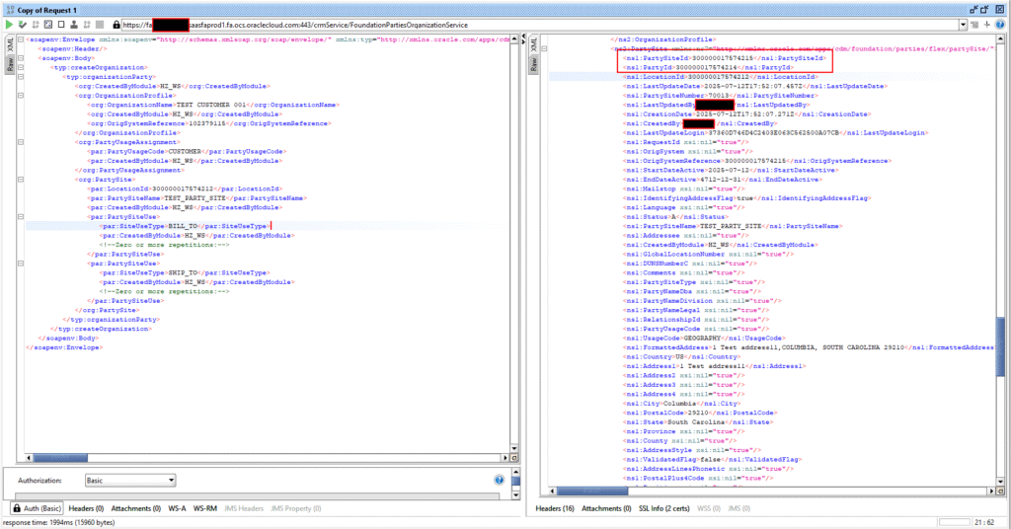Collapse the soapenv:Body node

coord(21,58)
